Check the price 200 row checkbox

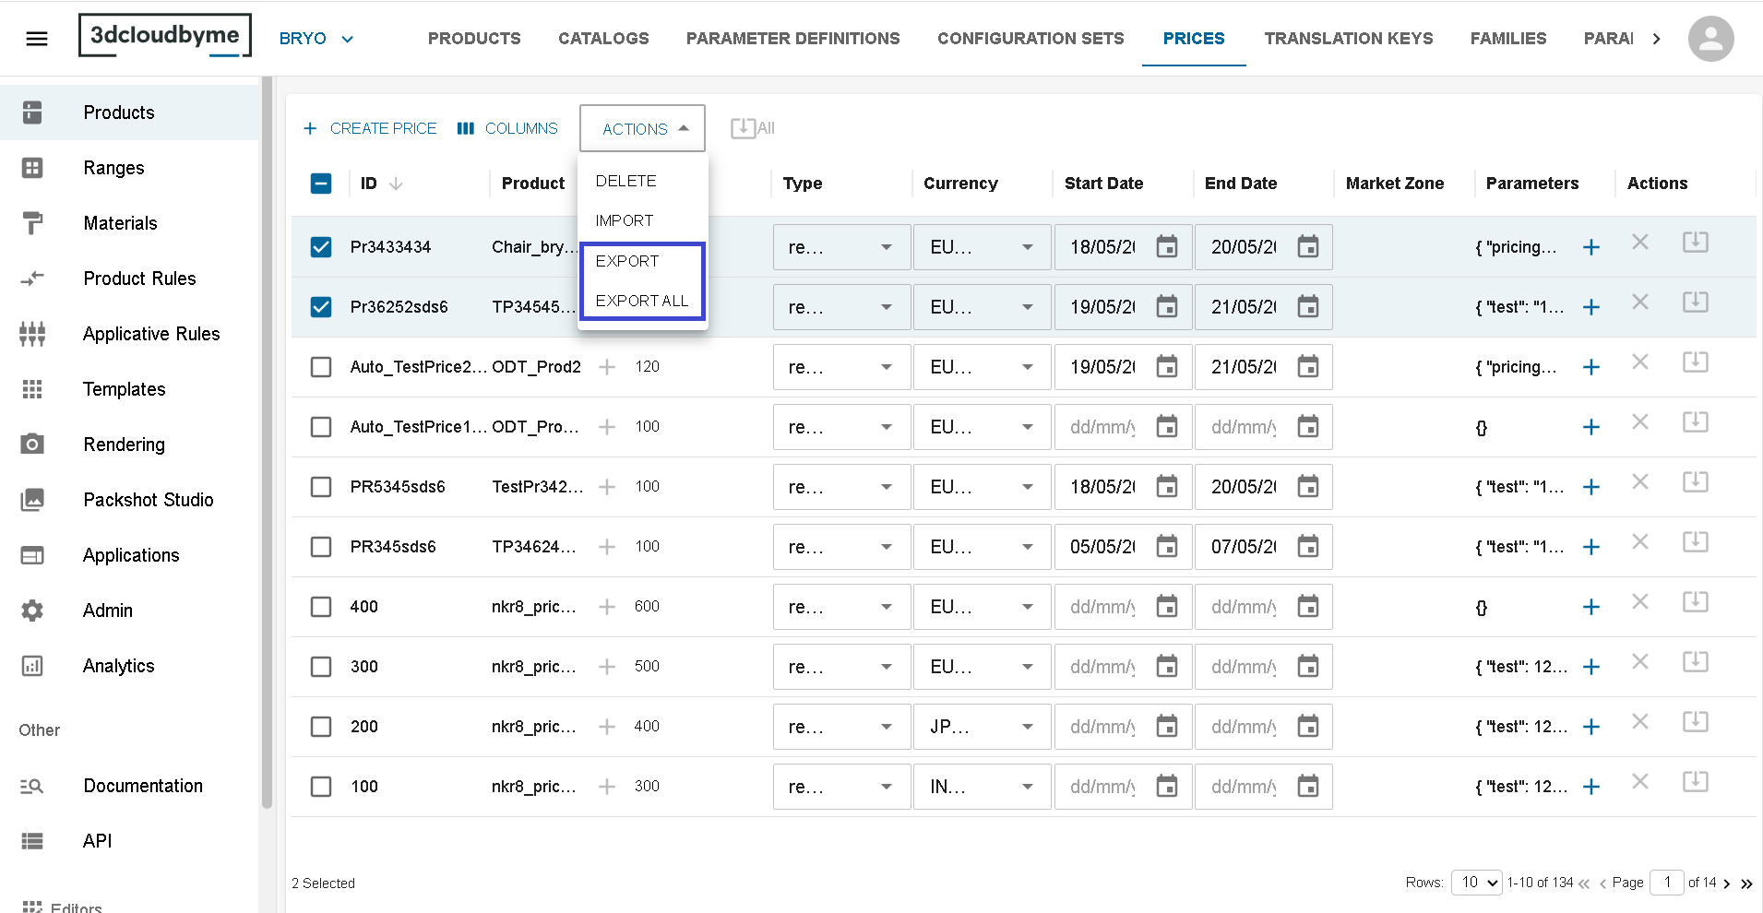click(321, 727)
